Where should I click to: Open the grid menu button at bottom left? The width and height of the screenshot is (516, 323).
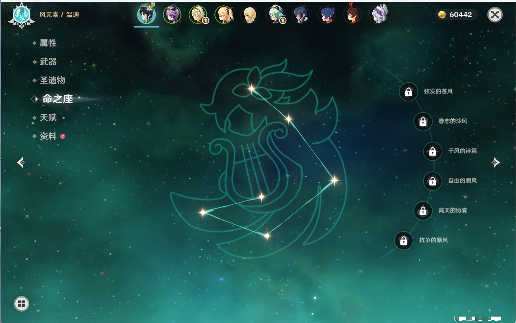pos(21,304)
